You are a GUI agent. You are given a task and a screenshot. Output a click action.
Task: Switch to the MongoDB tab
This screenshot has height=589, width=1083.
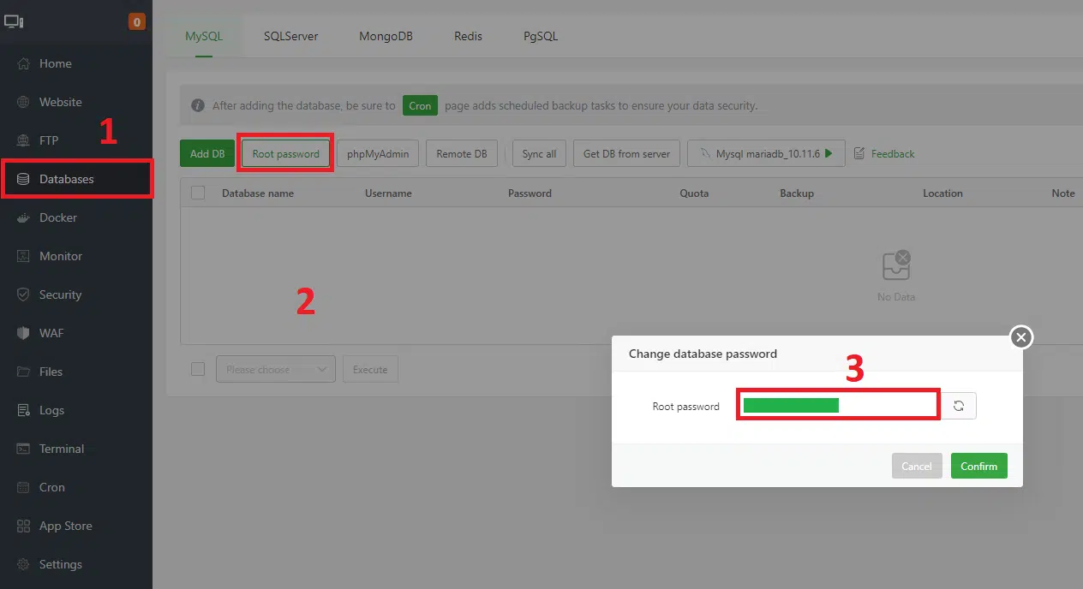(386, 36)
